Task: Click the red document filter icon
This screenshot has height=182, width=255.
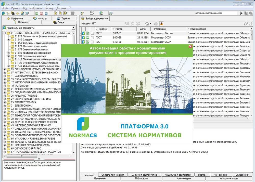Action: pyautogui.click(x=41, y=13)
